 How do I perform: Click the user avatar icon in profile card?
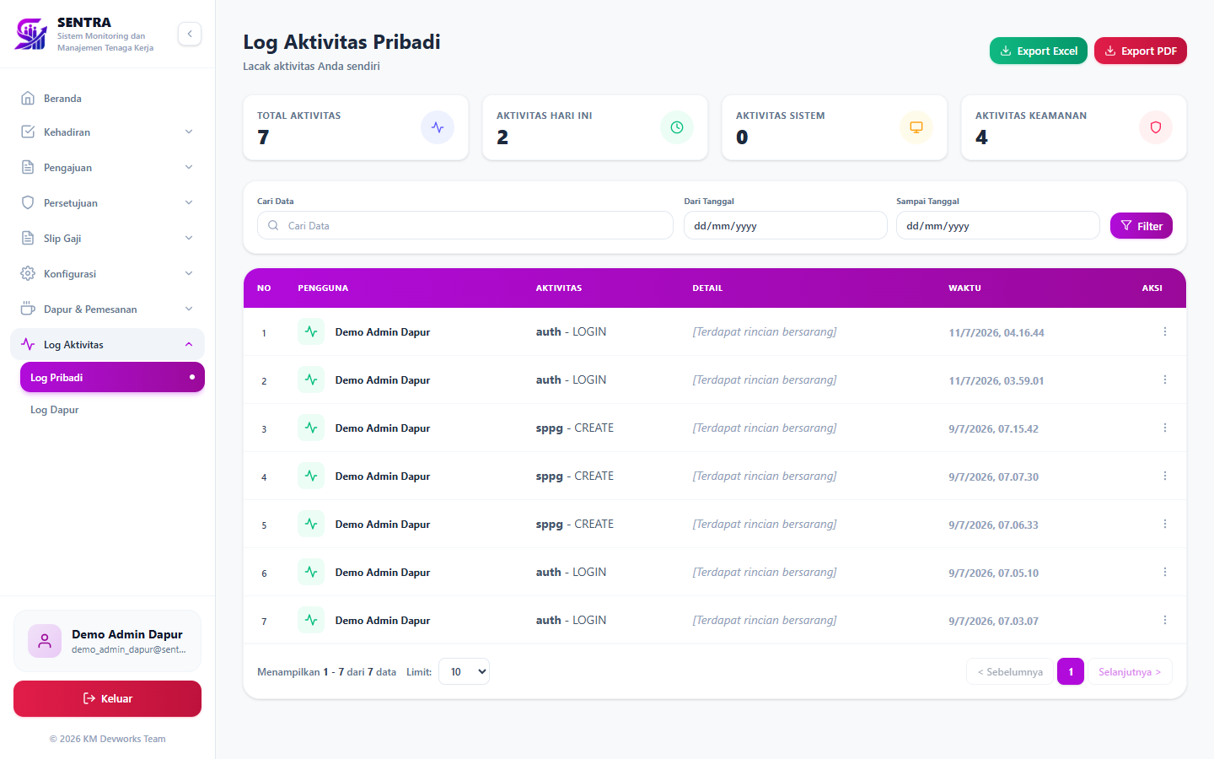coord(45,641)
